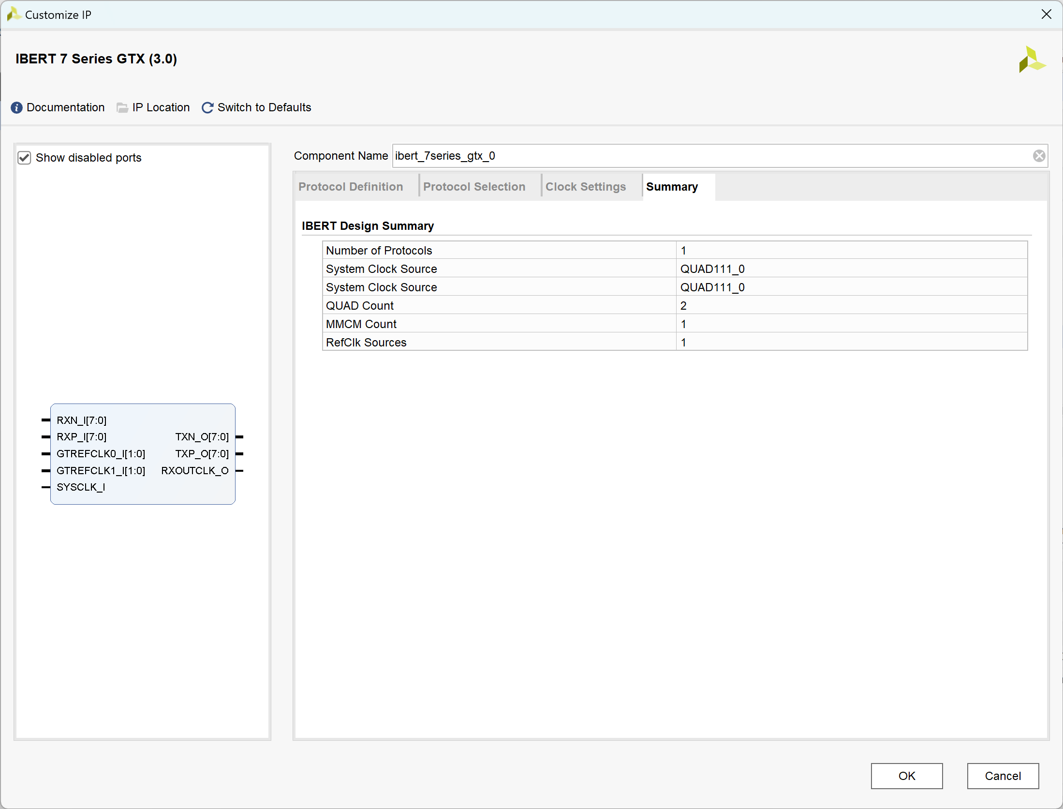Select the Summary tab

(x=672, y=187)
